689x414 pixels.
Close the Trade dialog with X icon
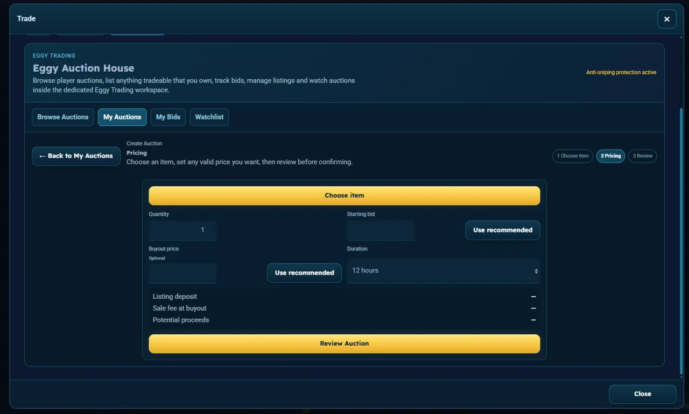[x=666, y=19]
